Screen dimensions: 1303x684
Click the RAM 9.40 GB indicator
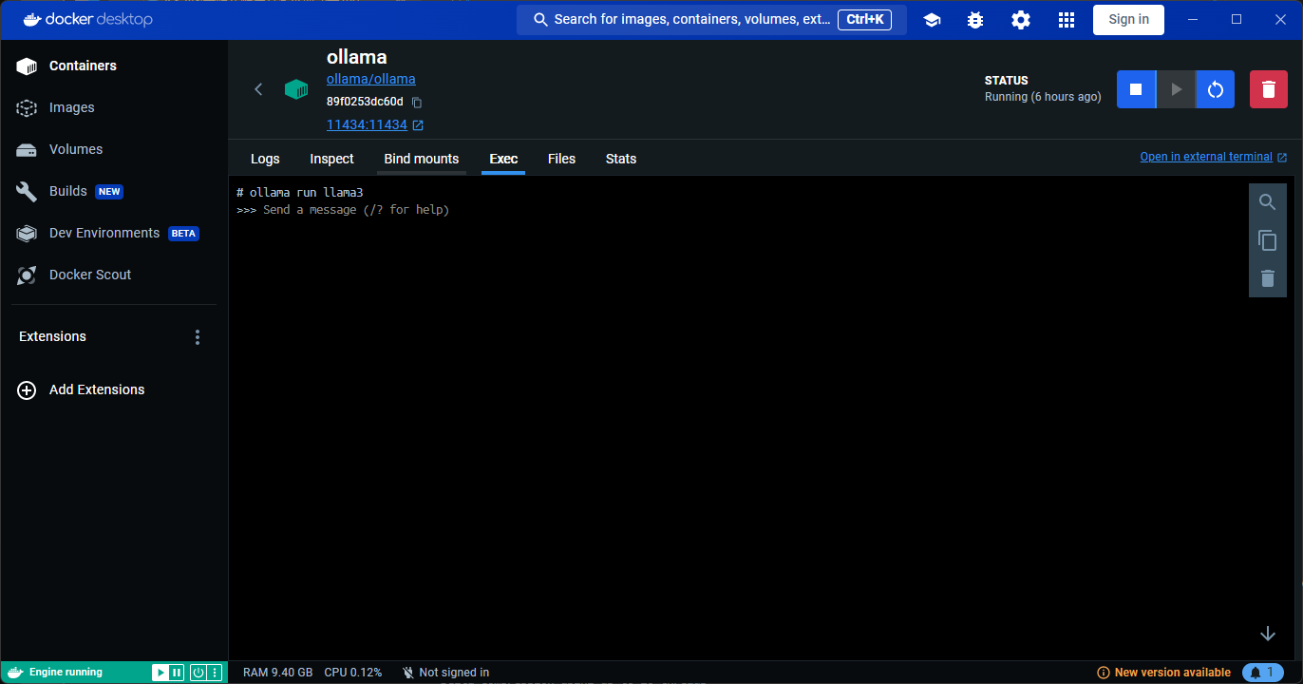pos(278,673)
